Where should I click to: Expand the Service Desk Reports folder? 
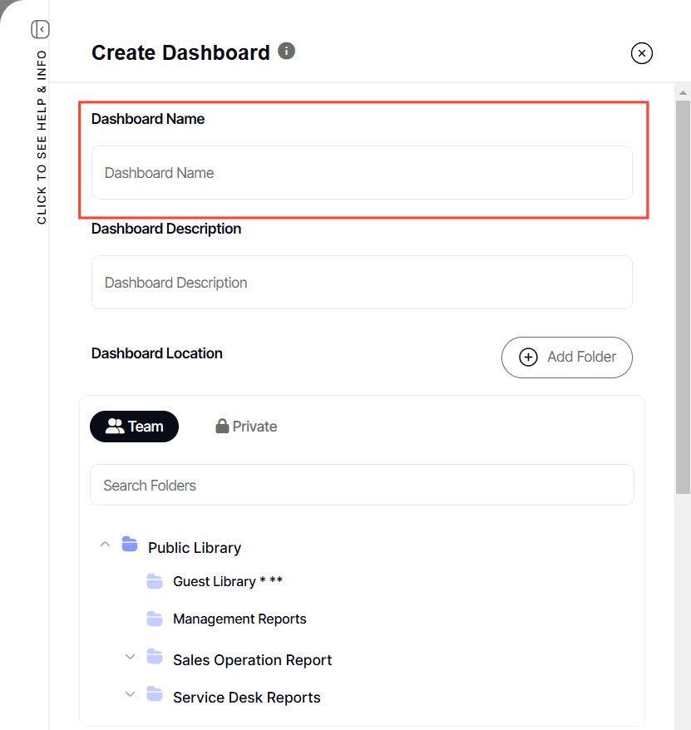click(x=130, y=694)
